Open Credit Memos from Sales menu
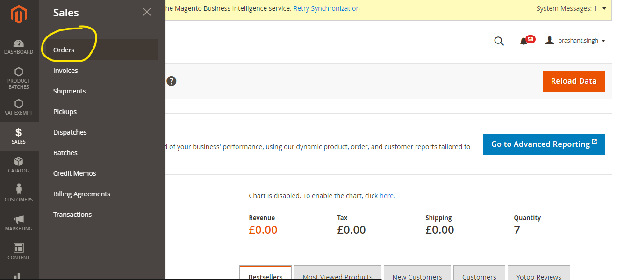Viewport: 624px width, 280px height. coord(75,173)
